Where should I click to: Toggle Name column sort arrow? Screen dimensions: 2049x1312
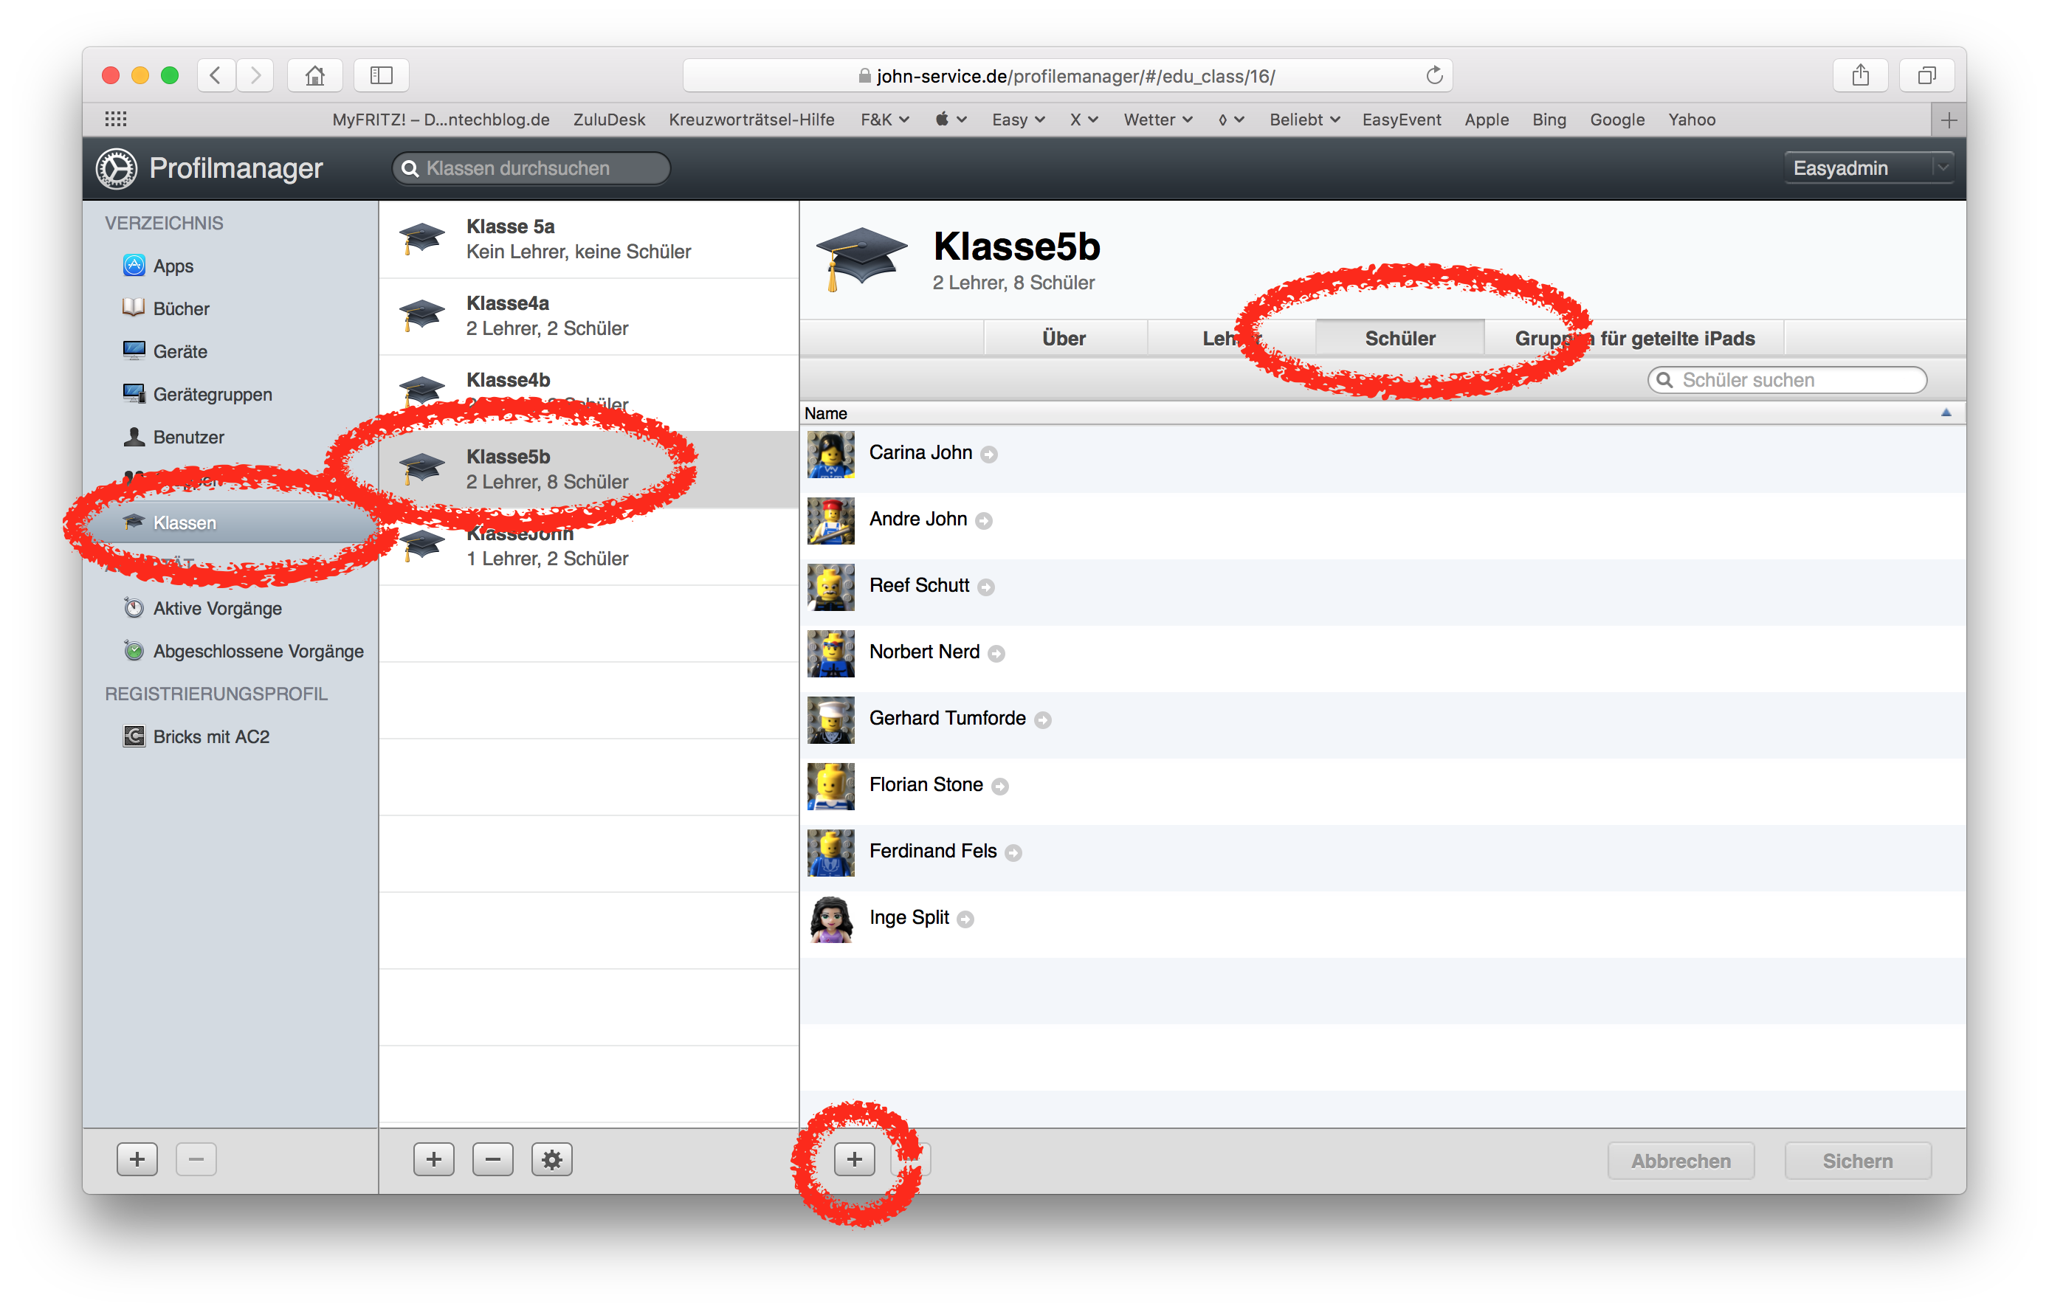pos(1945,413)
